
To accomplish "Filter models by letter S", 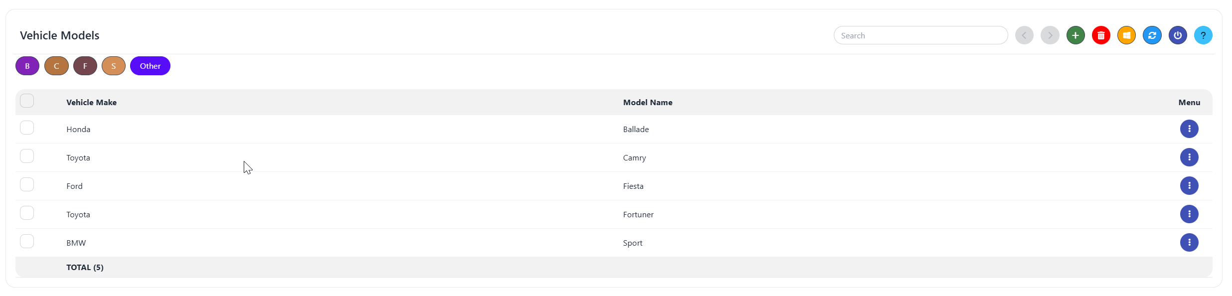I will click(114, 66).
